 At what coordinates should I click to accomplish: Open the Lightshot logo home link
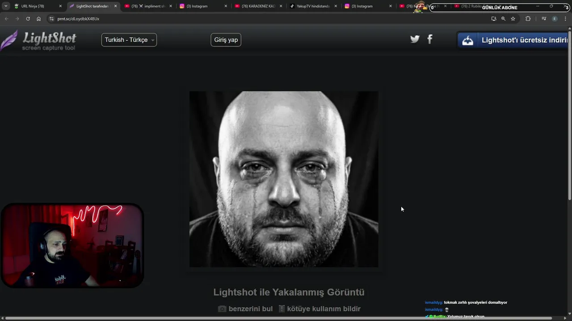click(x=38, y=41)
